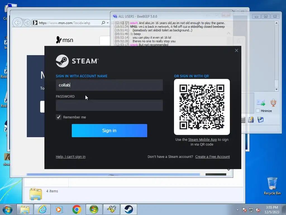Click the muted volume tray icon
Viewport: 286px width, 215px height.
258,210
